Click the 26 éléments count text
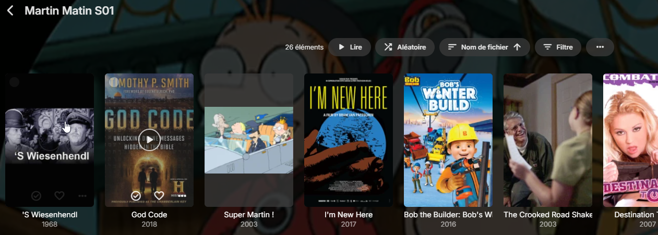Image resolution: width=658 pixels, height=235 pixels. 304,47
